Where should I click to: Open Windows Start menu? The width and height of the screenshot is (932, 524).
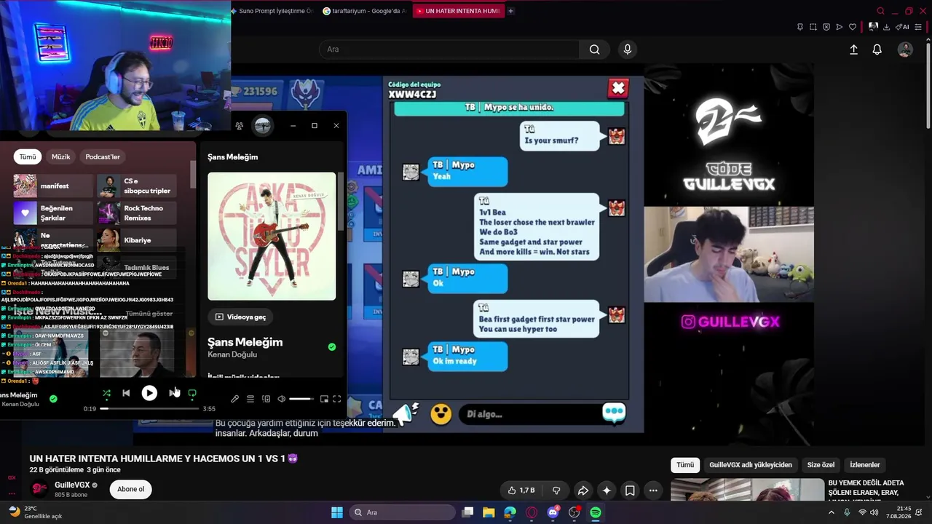[x=337, y=512]
